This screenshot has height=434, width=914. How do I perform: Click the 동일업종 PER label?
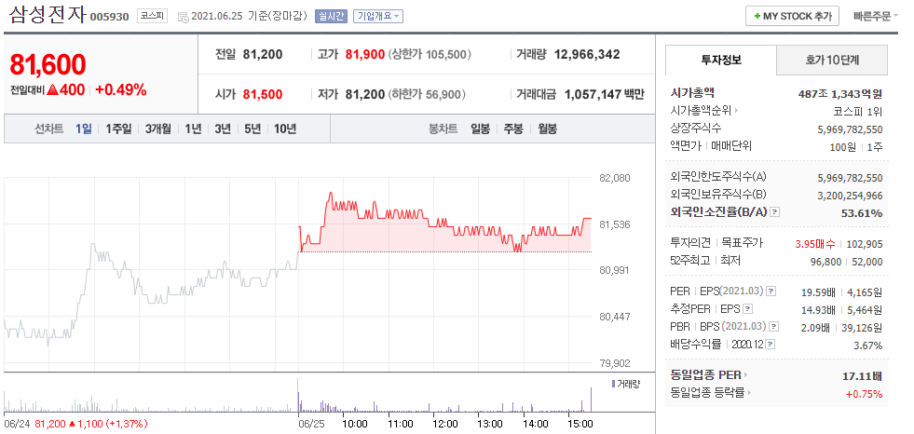tap(706, 375)
